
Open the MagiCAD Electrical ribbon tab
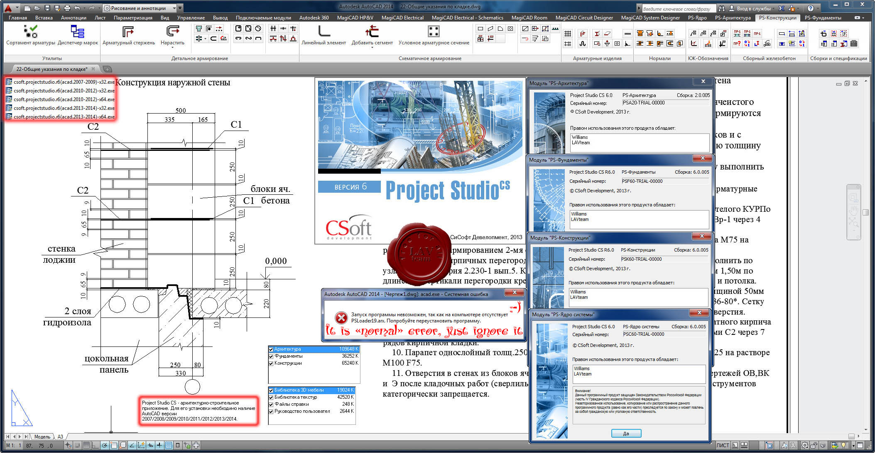pyautogui.click(x=402, y=18)
